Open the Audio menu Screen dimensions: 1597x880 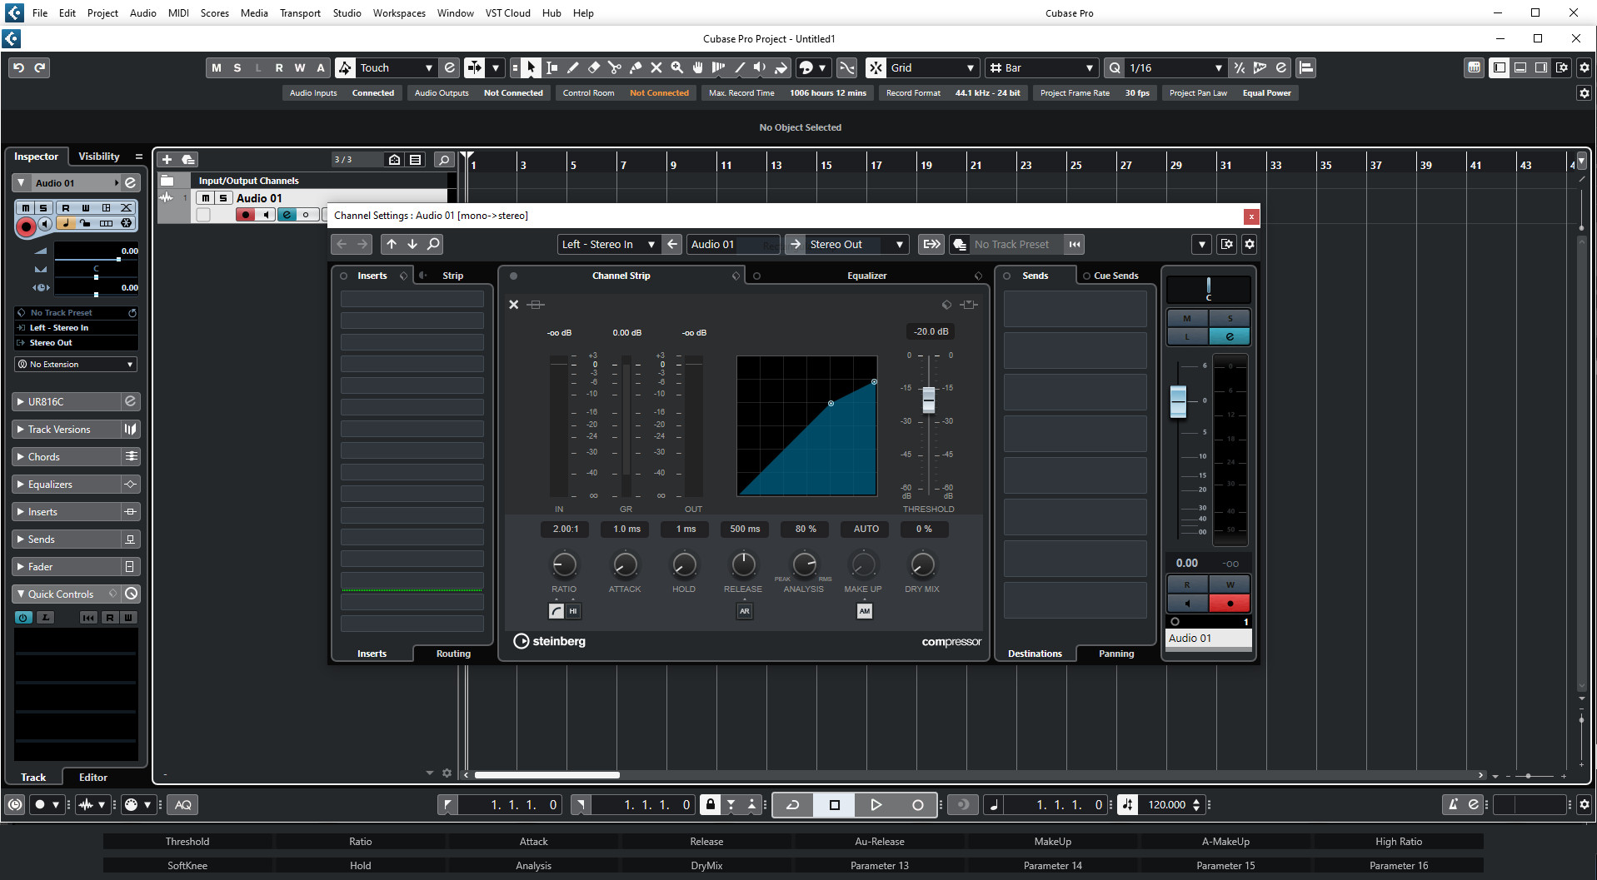click(143, 13)
